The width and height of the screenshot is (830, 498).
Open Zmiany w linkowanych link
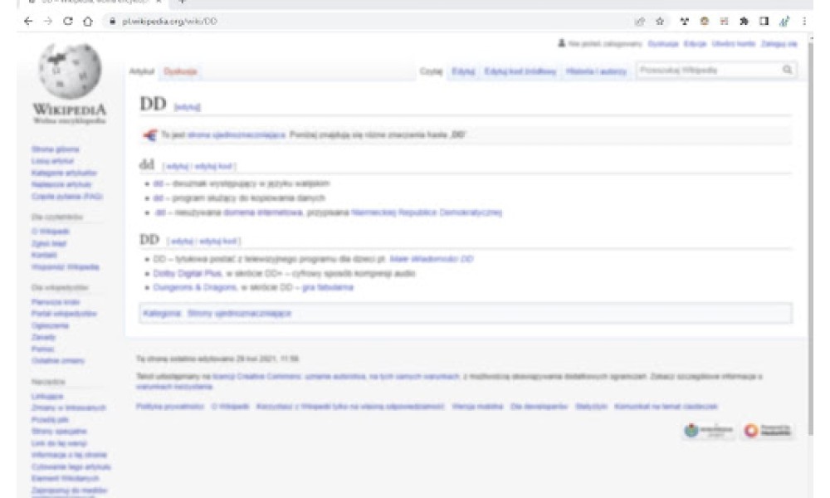tap(69, 408)
